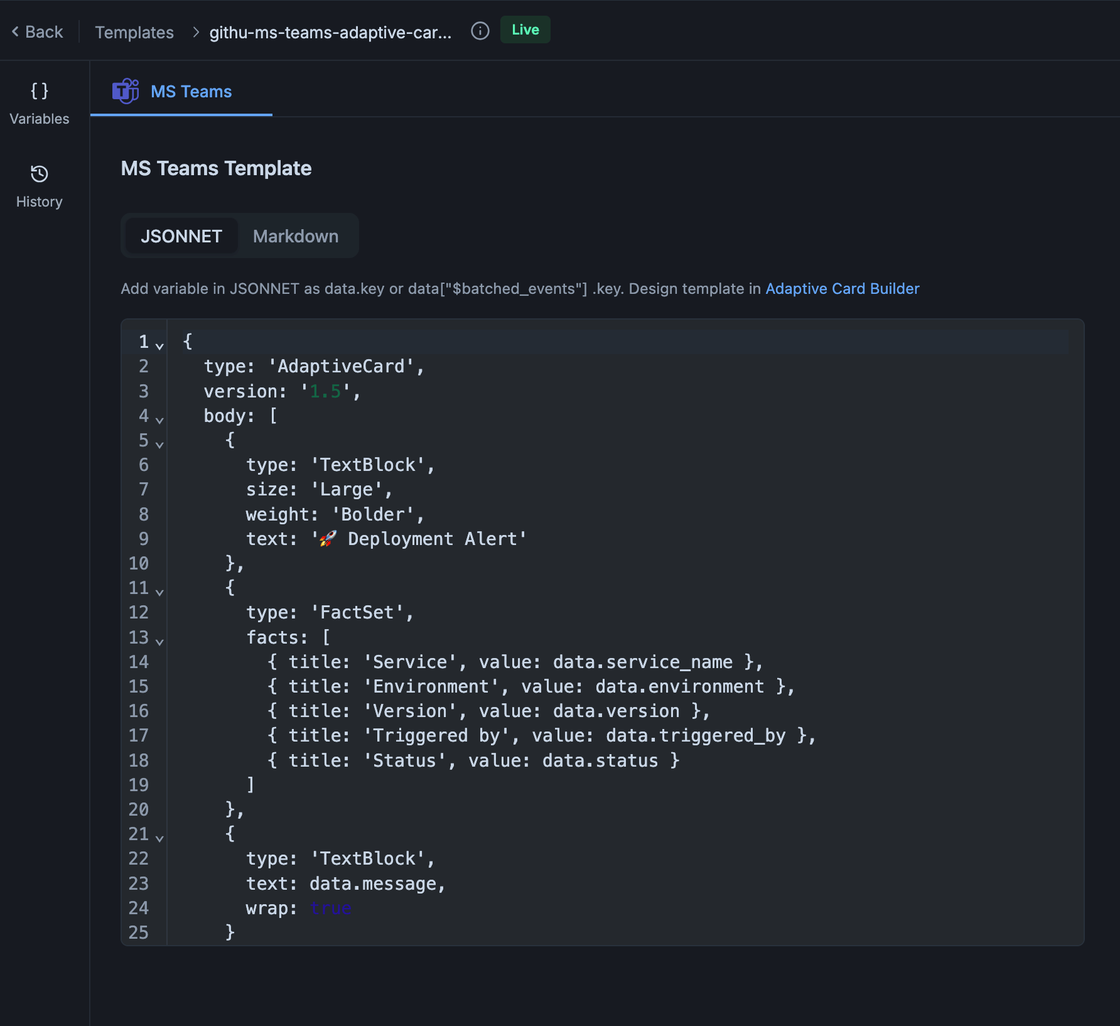Screen dimensions: 1120x1026
Task: Open the Templates breadcrumb
Action: point(134,32)
